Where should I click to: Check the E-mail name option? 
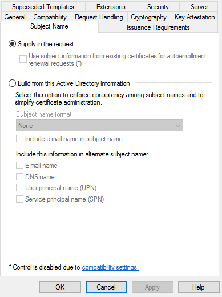click(x=19, y=166)
